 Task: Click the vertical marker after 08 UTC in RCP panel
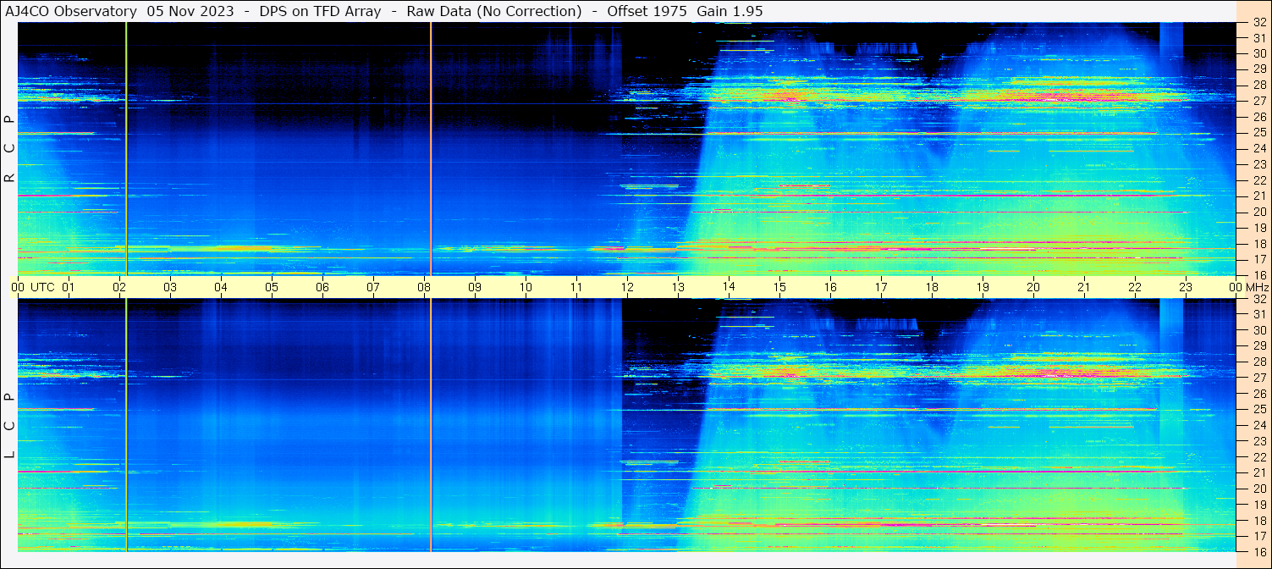click(x=431, y=149)
